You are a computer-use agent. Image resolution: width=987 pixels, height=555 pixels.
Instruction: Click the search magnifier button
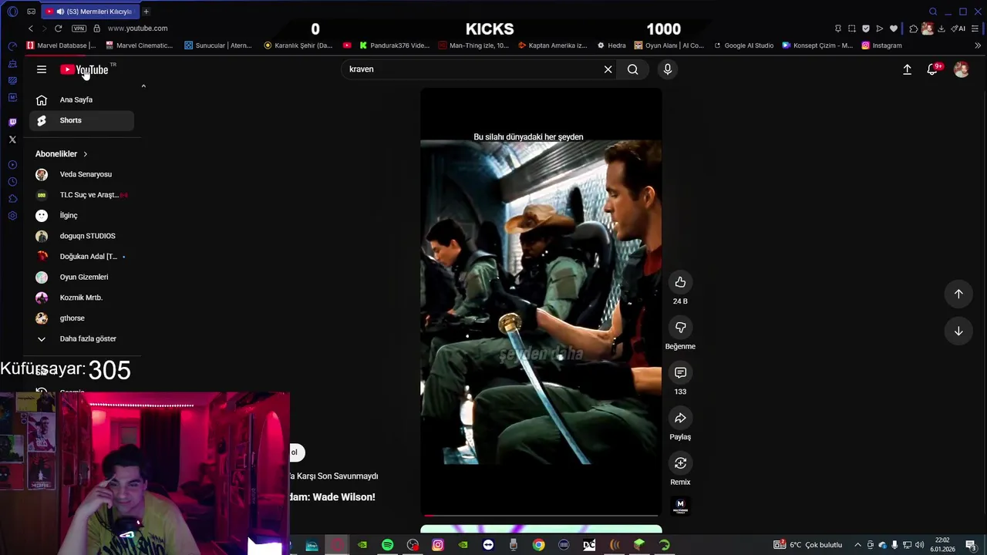[x=632, y=69]
